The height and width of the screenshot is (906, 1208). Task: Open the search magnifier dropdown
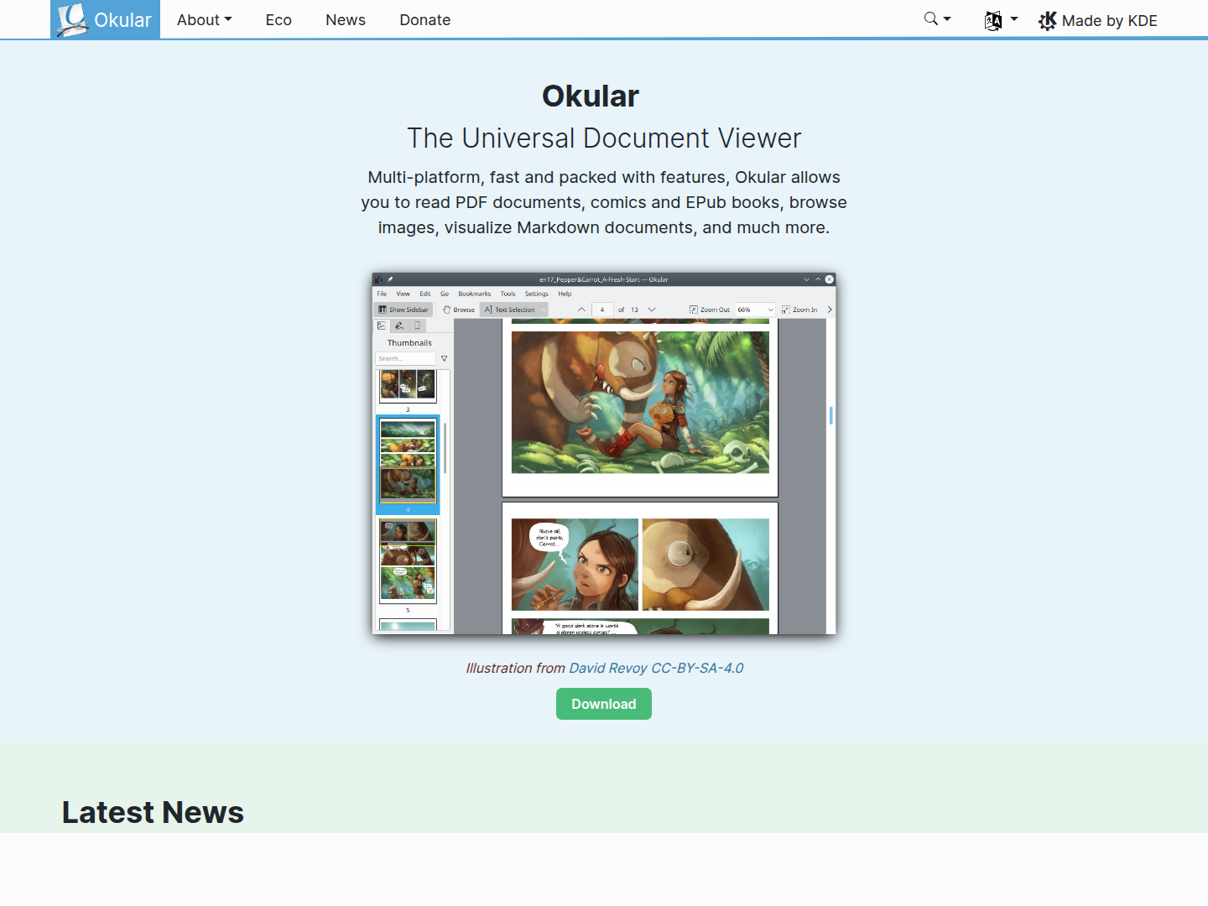937,18
